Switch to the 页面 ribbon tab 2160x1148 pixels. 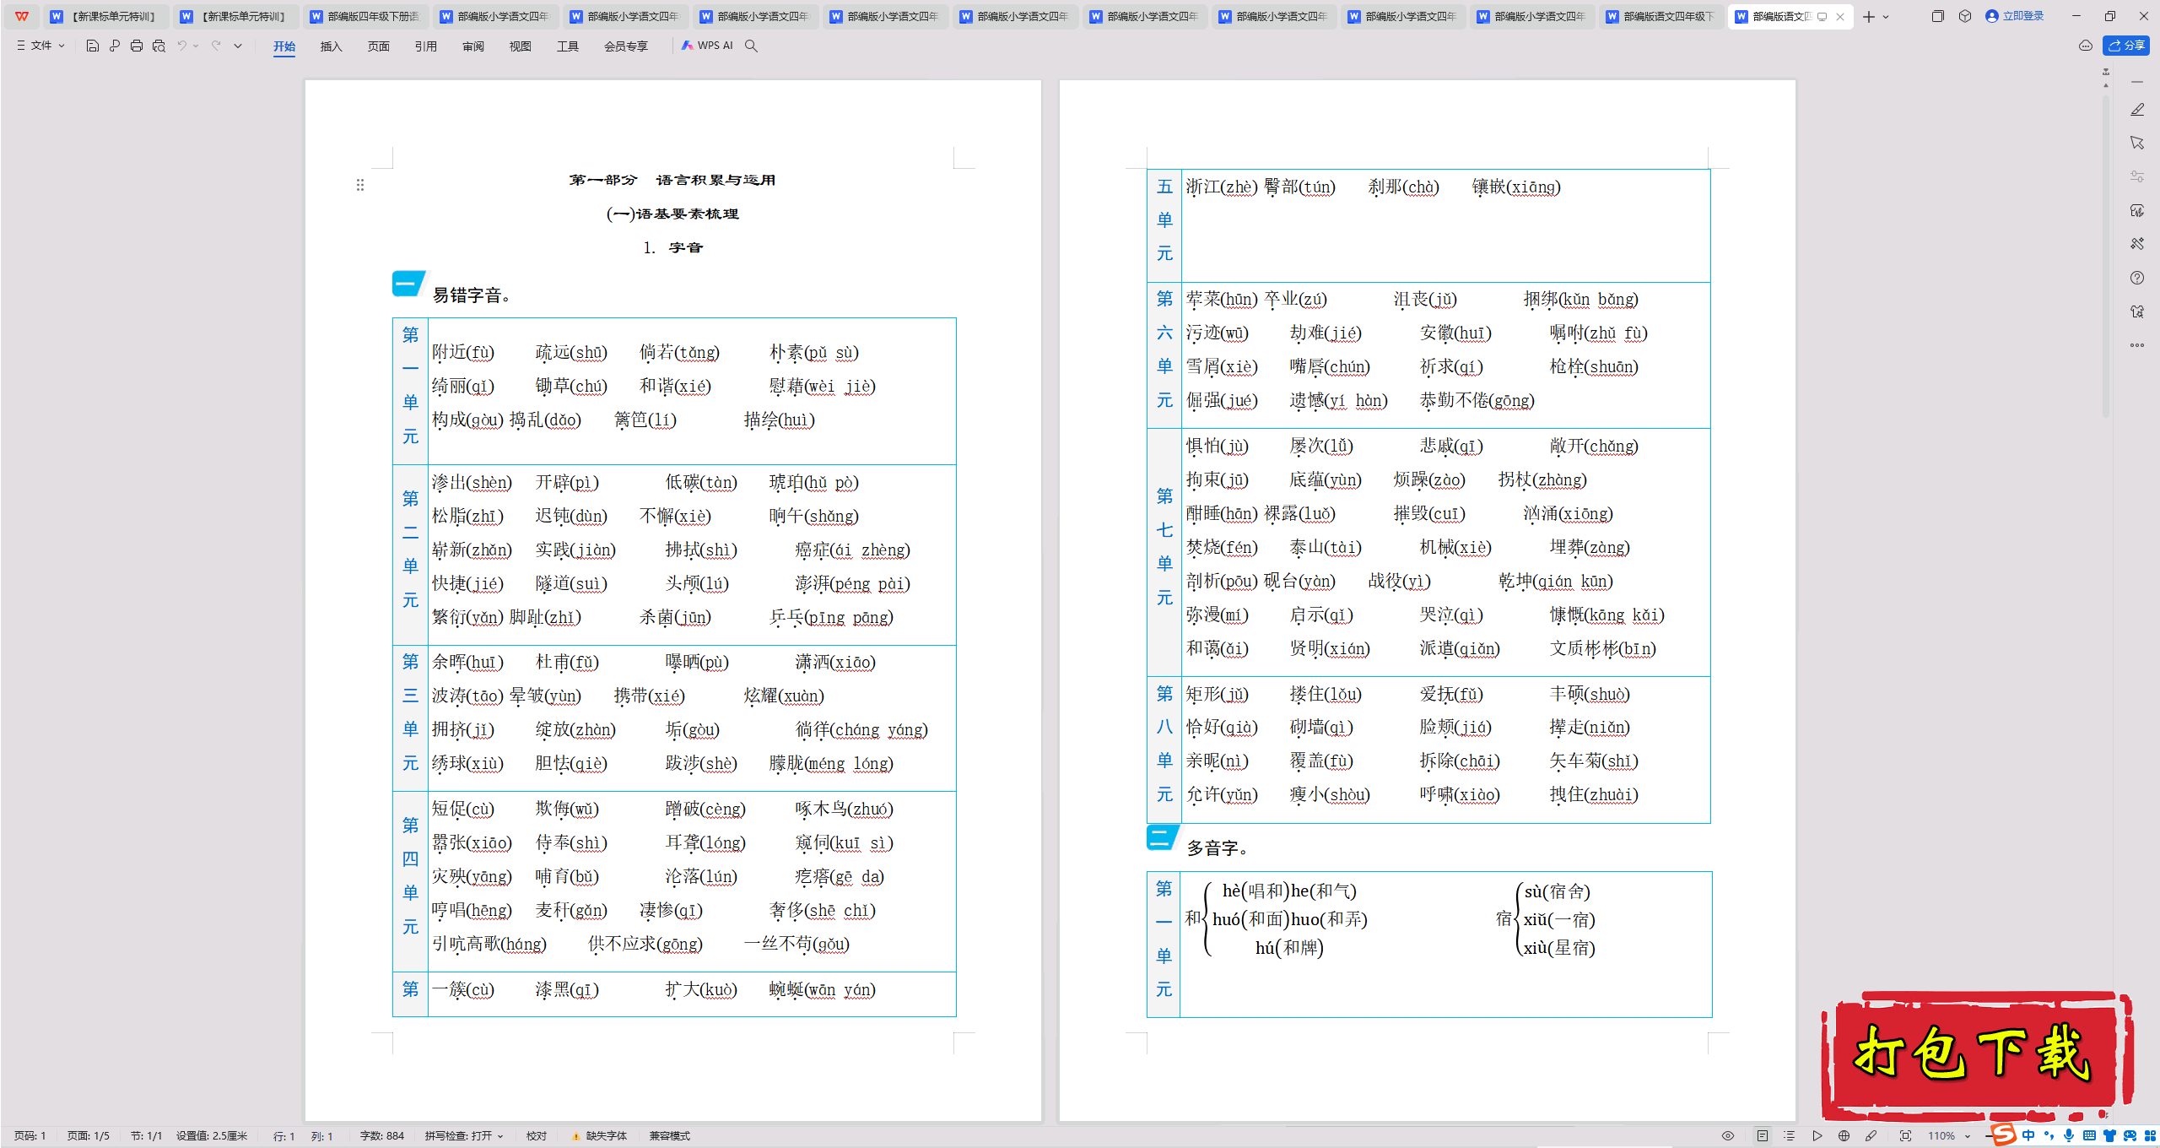[x=379, y=46]
